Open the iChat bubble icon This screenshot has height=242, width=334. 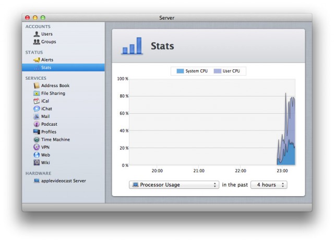pyautogui.click(x=37, y=108)
